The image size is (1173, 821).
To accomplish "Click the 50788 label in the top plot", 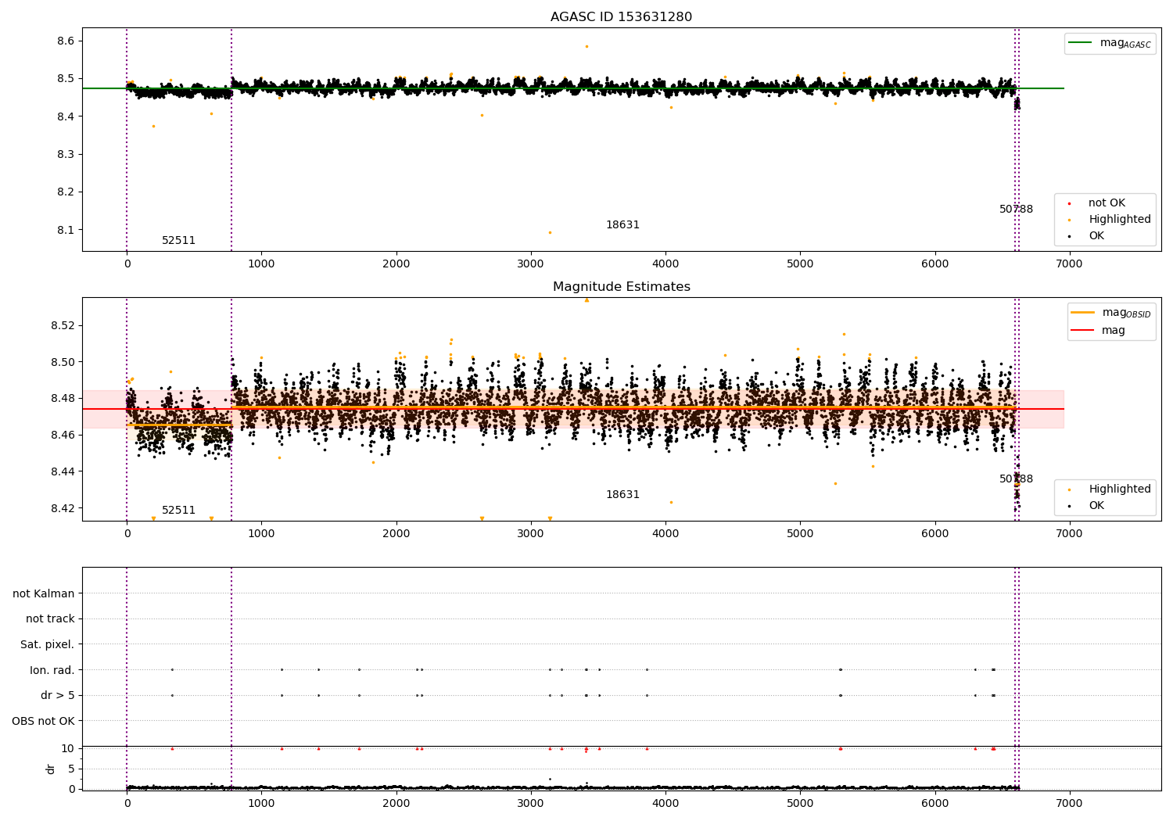I will 1016,210.
